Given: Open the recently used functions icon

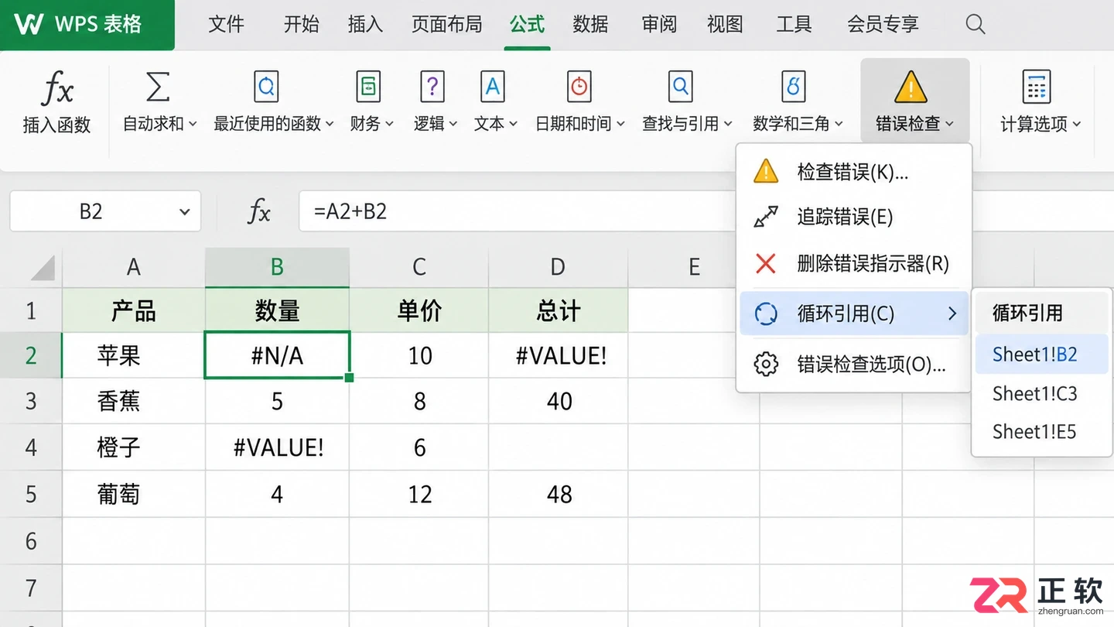Looking at the screenshot, I should pyautogui.click(x=266, y=87).
